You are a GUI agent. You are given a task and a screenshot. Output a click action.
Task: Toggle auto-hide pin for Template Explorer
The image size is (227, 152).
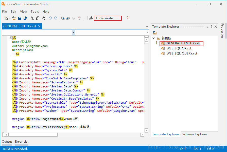click(x=211, y=27)
